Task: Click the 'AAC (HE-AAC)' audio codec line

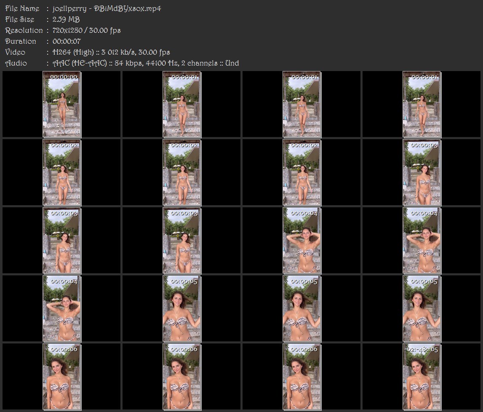Action: point(146,63)
